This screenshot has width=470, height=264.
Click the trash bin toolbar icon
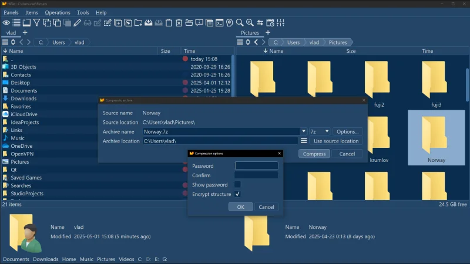(x=169, y=23)
